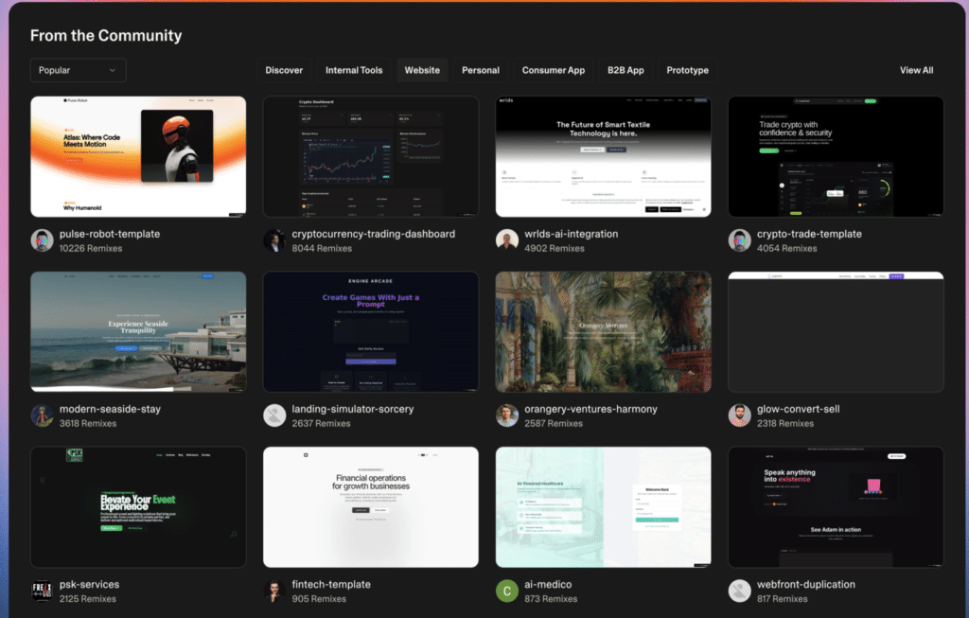Click the '2125 Remixes' count text
This screenshot has width=969, height=618.
coord(88,599)
